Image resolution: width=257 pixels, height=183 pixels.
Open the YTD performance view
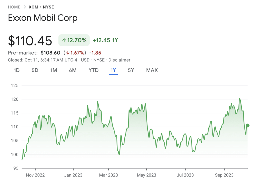tap(93, 70)
